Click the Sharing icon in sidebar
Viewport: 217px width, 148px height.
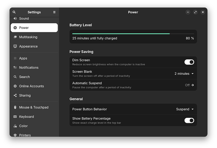click(15, 96)
